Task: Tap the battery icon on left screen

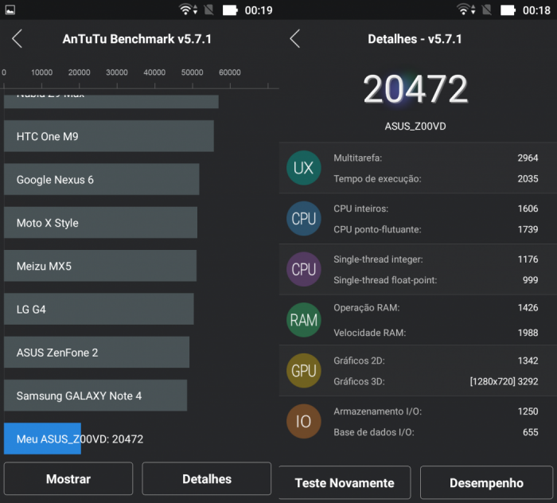Action: (x=230, y=10)
